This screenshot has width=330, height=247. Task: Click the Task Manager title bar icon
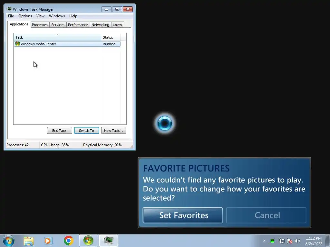point(9,9)
